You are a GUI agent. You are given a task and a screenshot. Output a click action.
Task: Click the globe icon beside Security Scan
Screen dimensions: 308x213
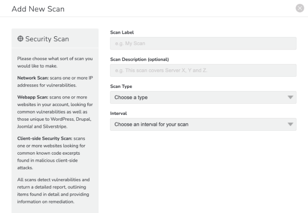pyautogui.click(x=20, y=38)
